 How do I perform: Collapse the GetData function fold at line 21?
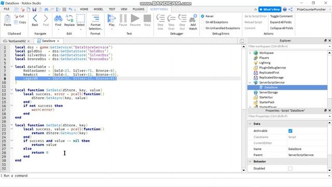tap(11, 125)
